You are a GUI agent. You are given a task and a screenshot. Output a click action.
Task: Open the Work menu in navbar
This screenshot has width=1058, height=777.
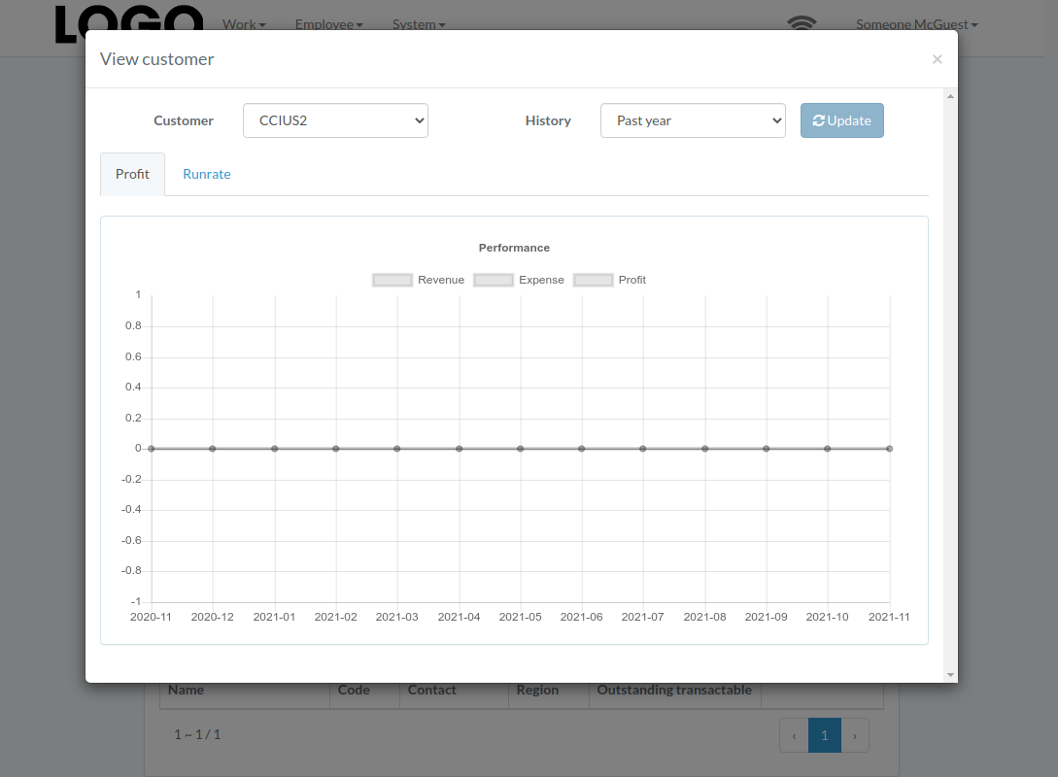tap(244, 24)
